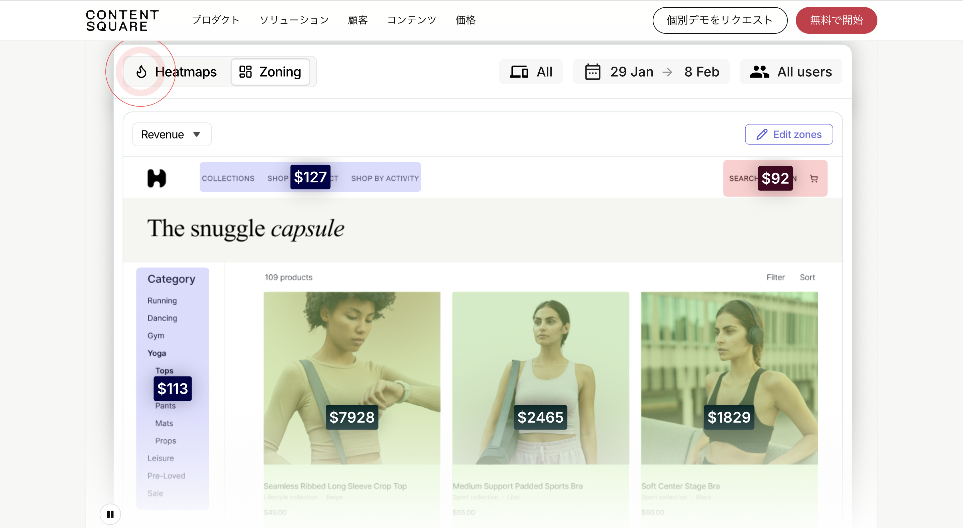The height and width of the screenshot is (528, 963).
Task: Click the H store logo
Action: click(x=156, y=178)
